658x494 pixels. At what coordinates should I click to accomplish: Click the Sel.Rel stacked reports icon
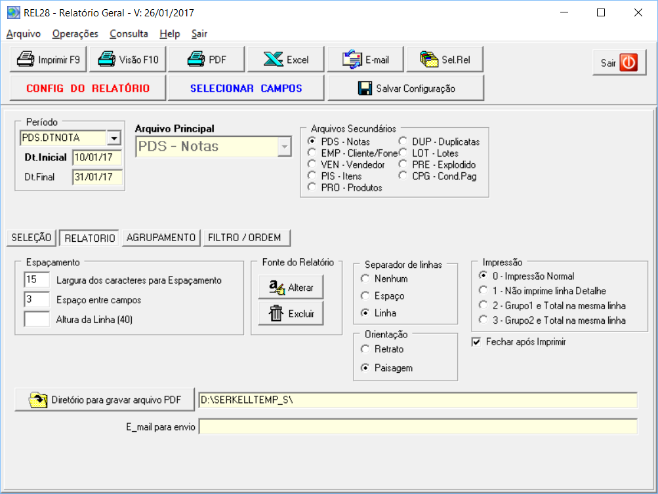[429, 59]
